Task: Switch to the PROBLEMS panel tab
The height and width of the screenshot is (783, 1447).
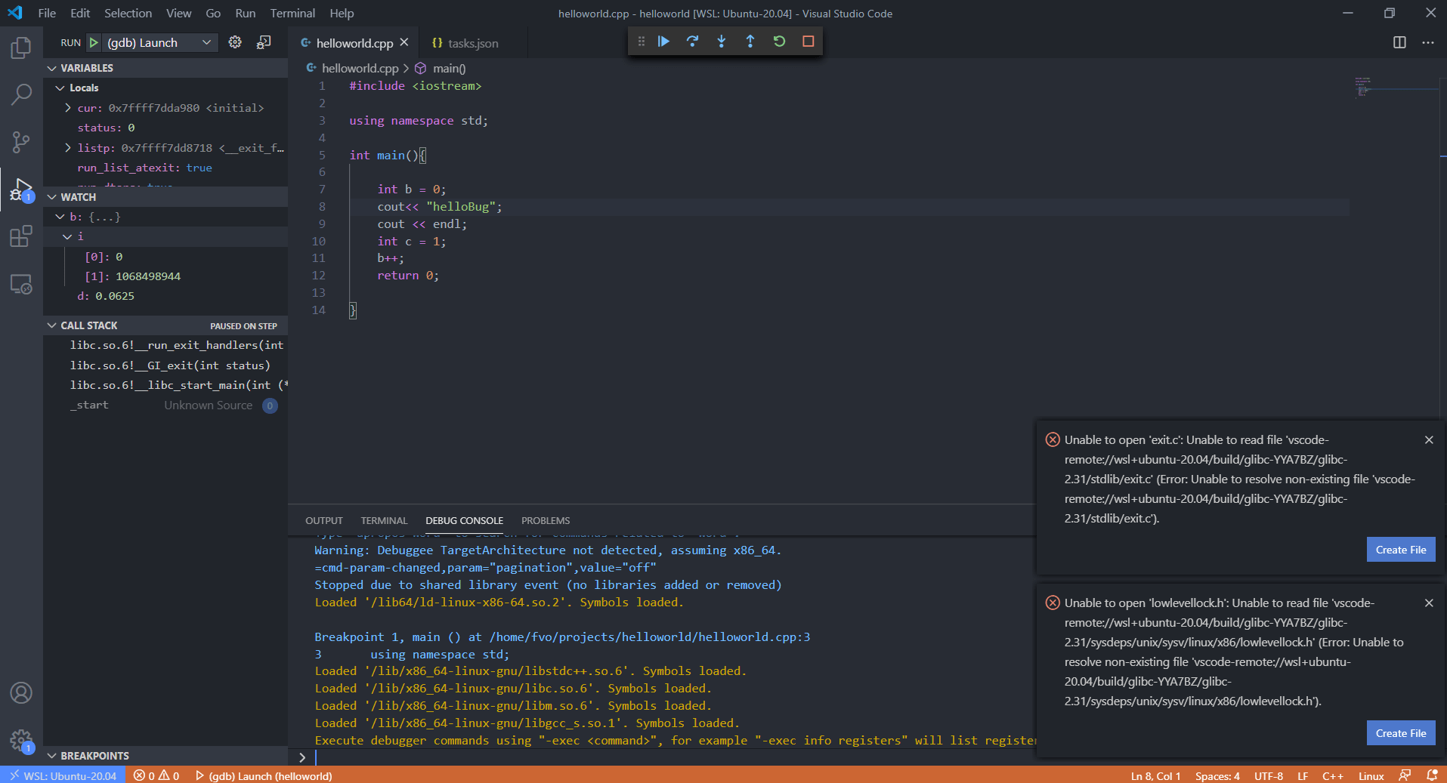Action: (x=545, y=521)
